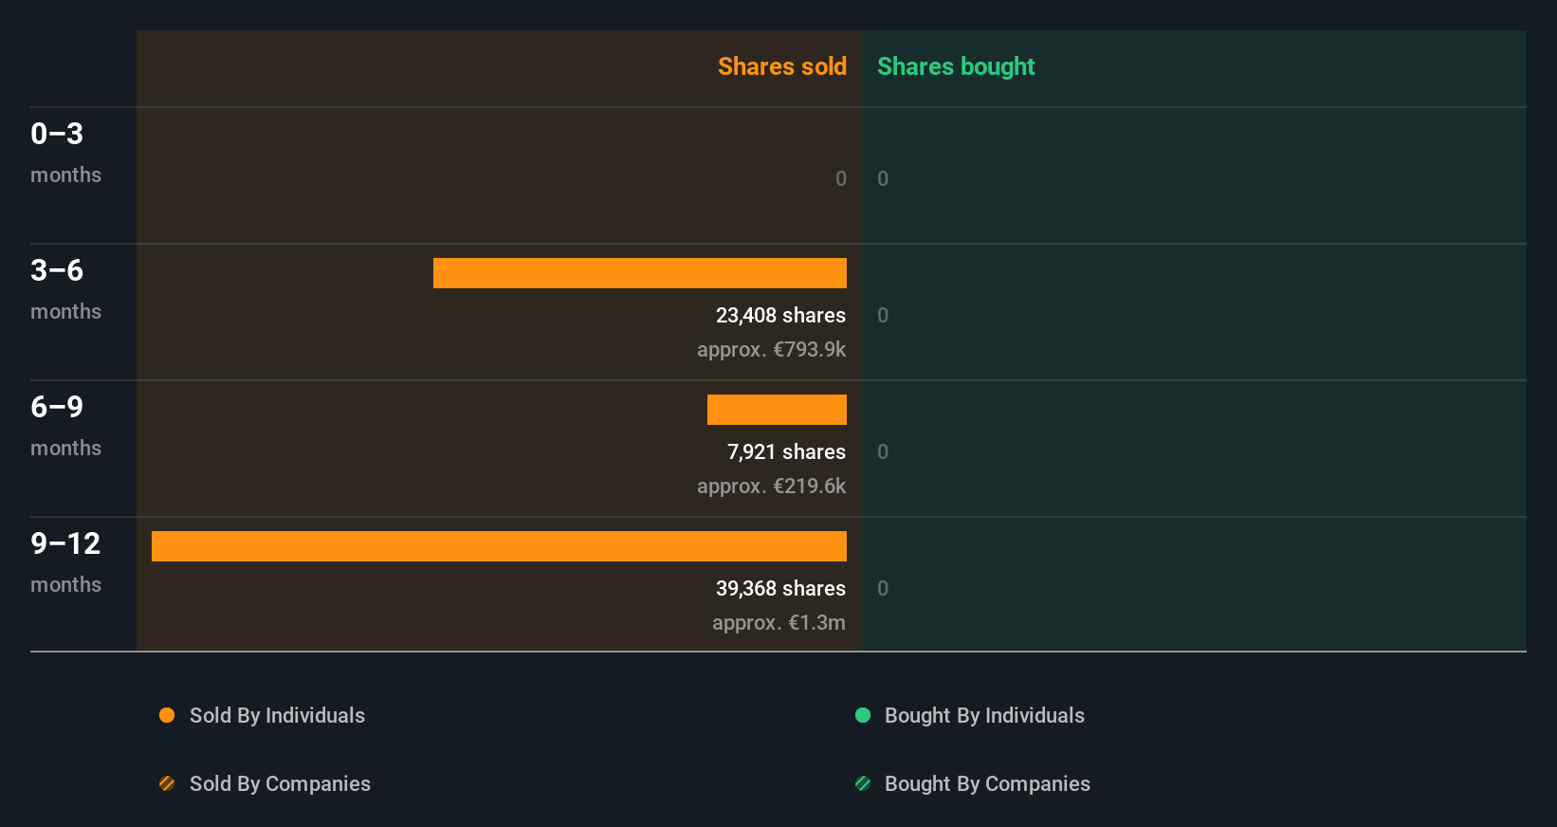This screenshot has height=827, width=1557.
Task: Click the approx. €1.3m amount
Action: point(778,622)
